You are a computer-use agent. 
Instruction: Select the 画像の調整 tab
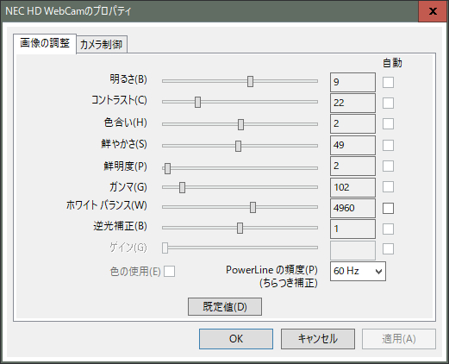[x=45, y=43]
